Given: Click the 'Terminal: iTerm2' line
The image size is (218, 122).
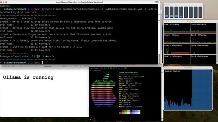Looking at the screenshot, I should click(x=126, y=98).
